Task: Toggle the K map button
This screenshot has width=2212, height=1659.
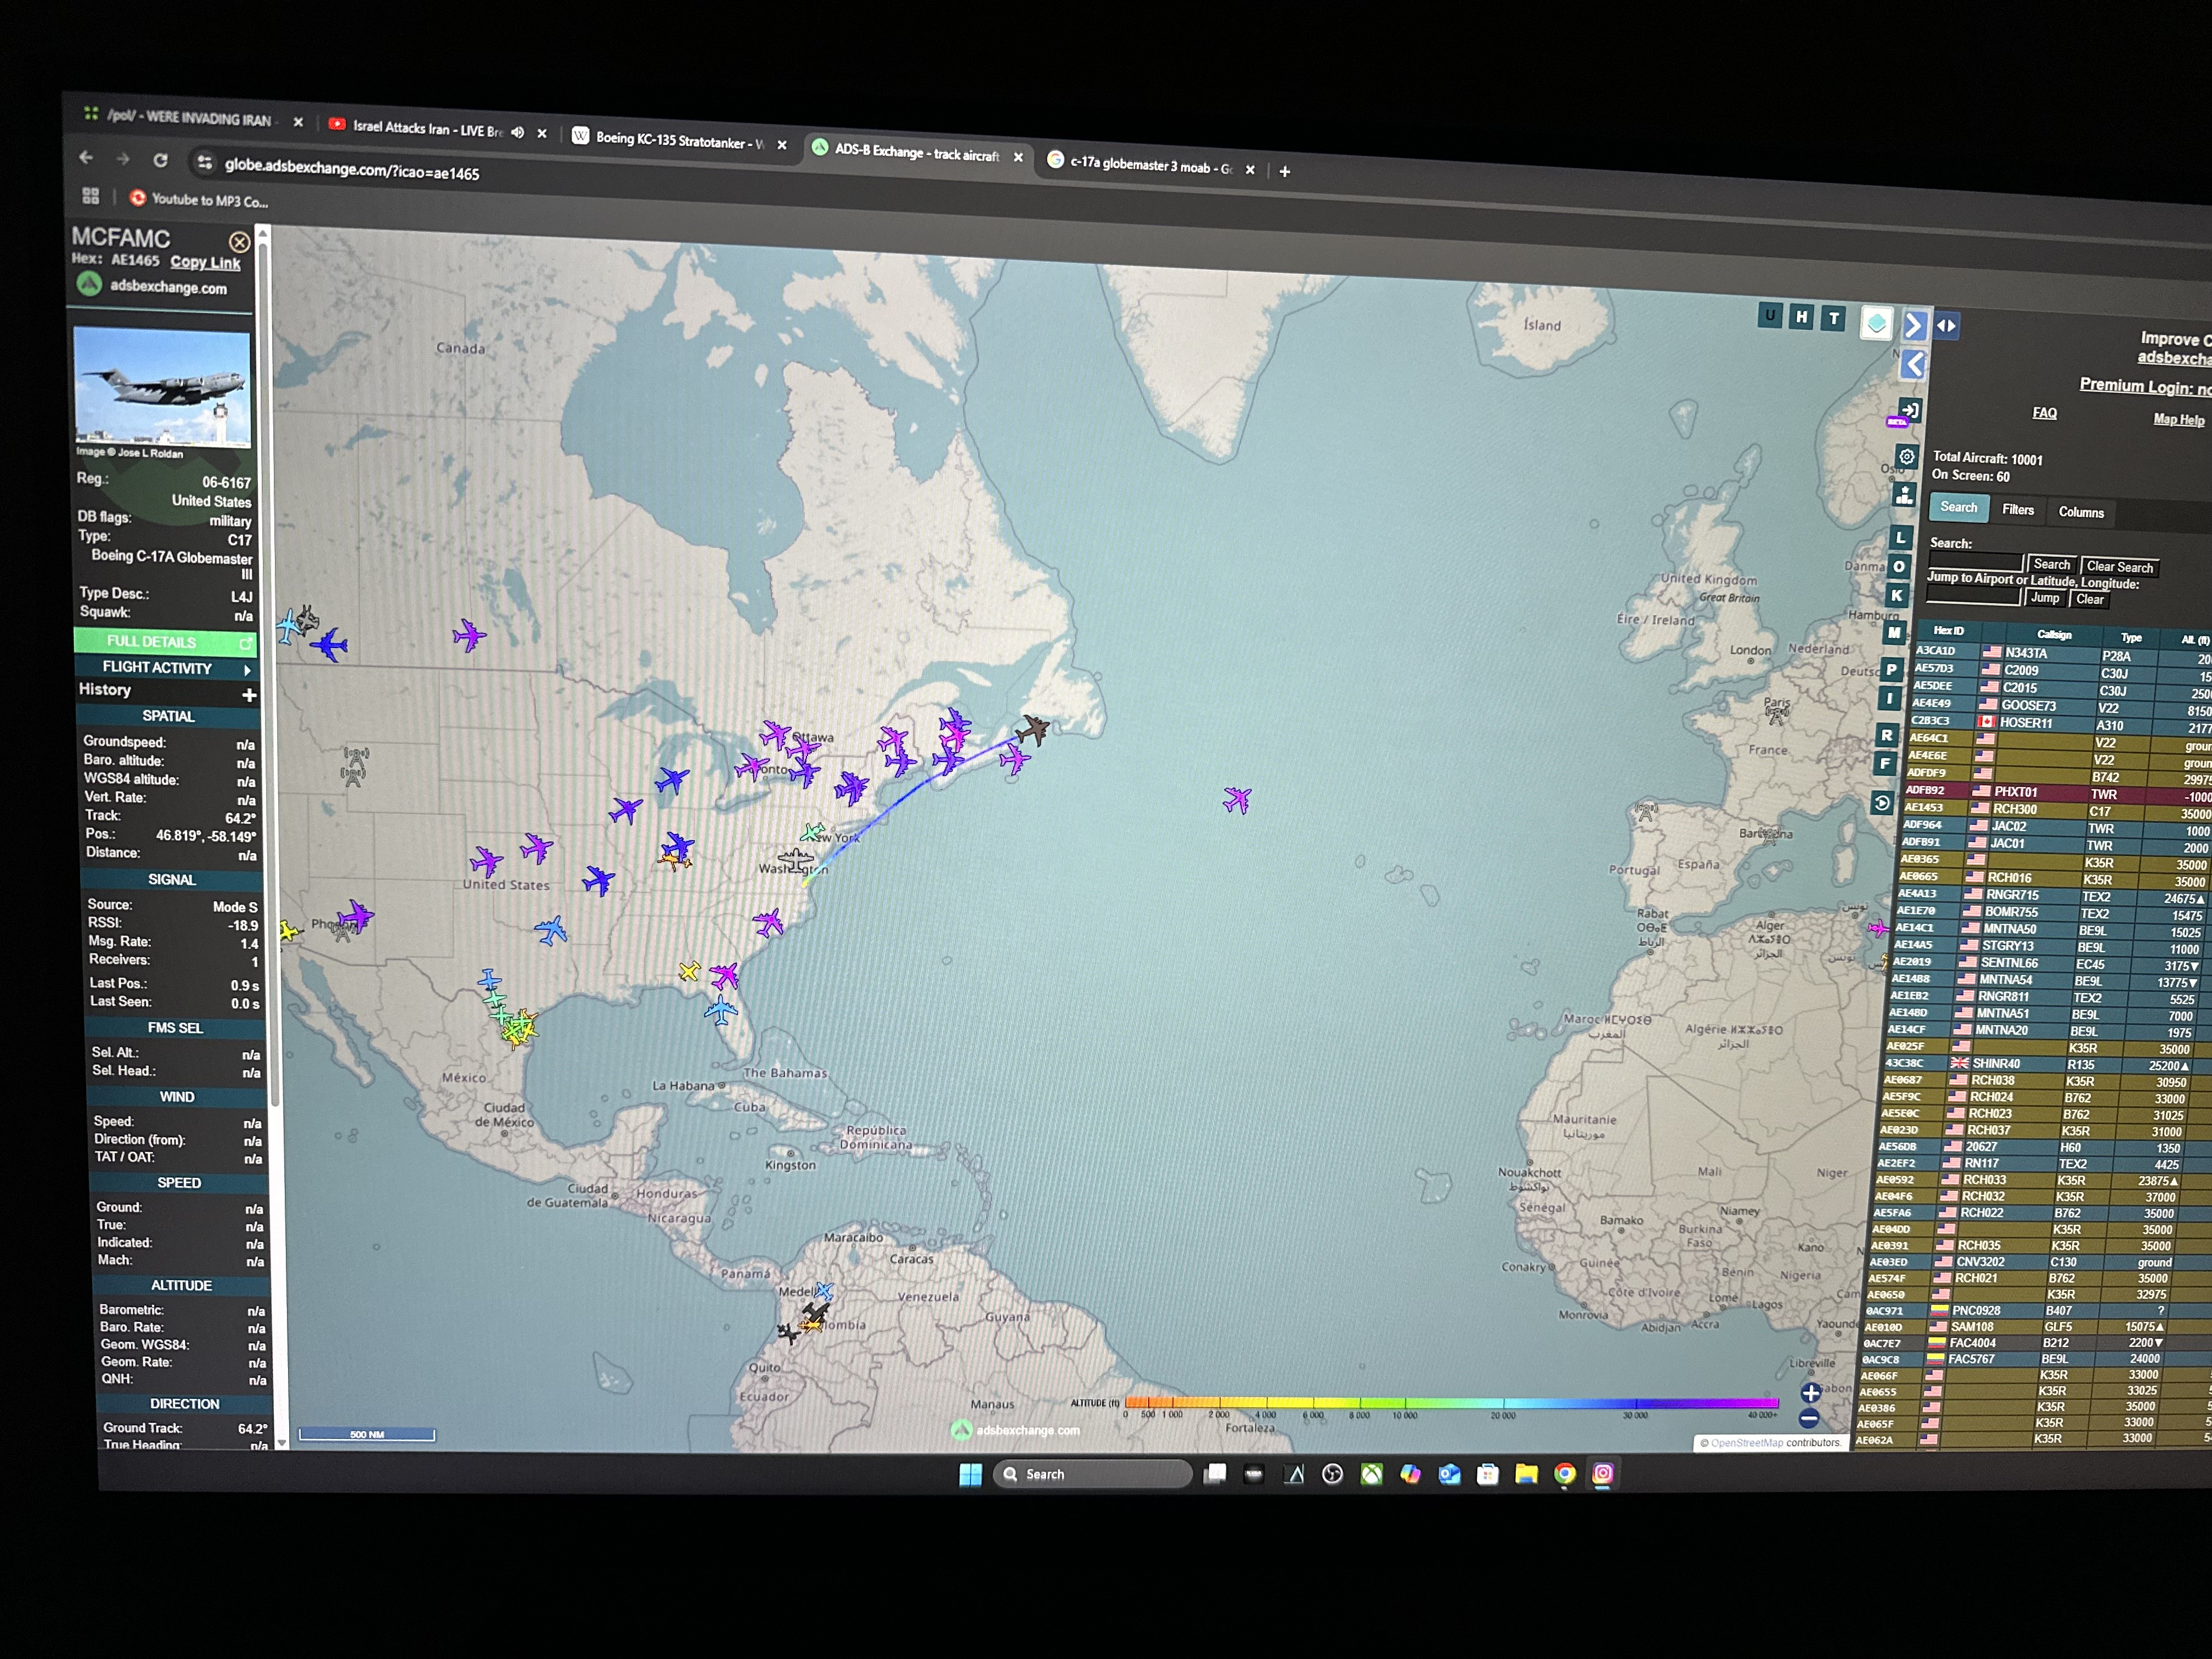Action: click(x=1896, y=595)
